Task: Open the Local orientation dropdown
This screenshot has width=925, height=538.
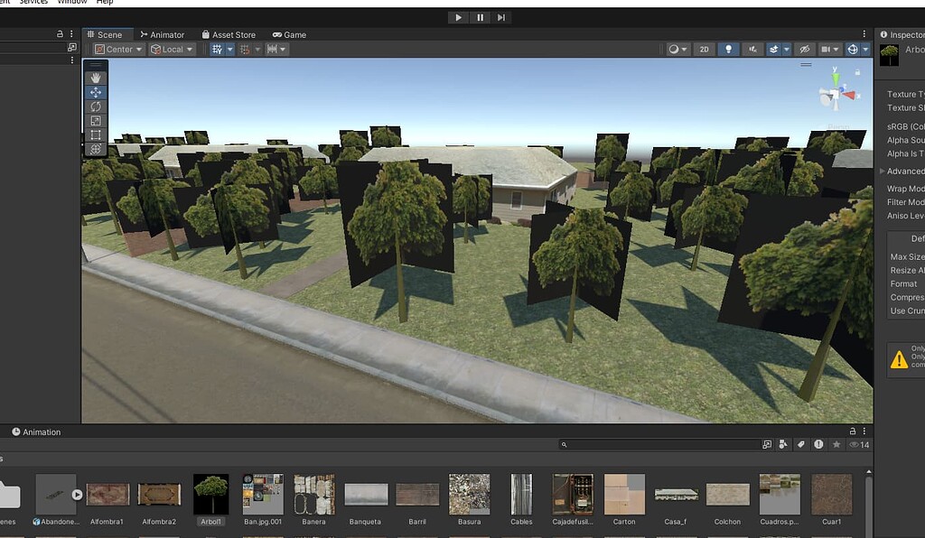Action: click(172, 49)
